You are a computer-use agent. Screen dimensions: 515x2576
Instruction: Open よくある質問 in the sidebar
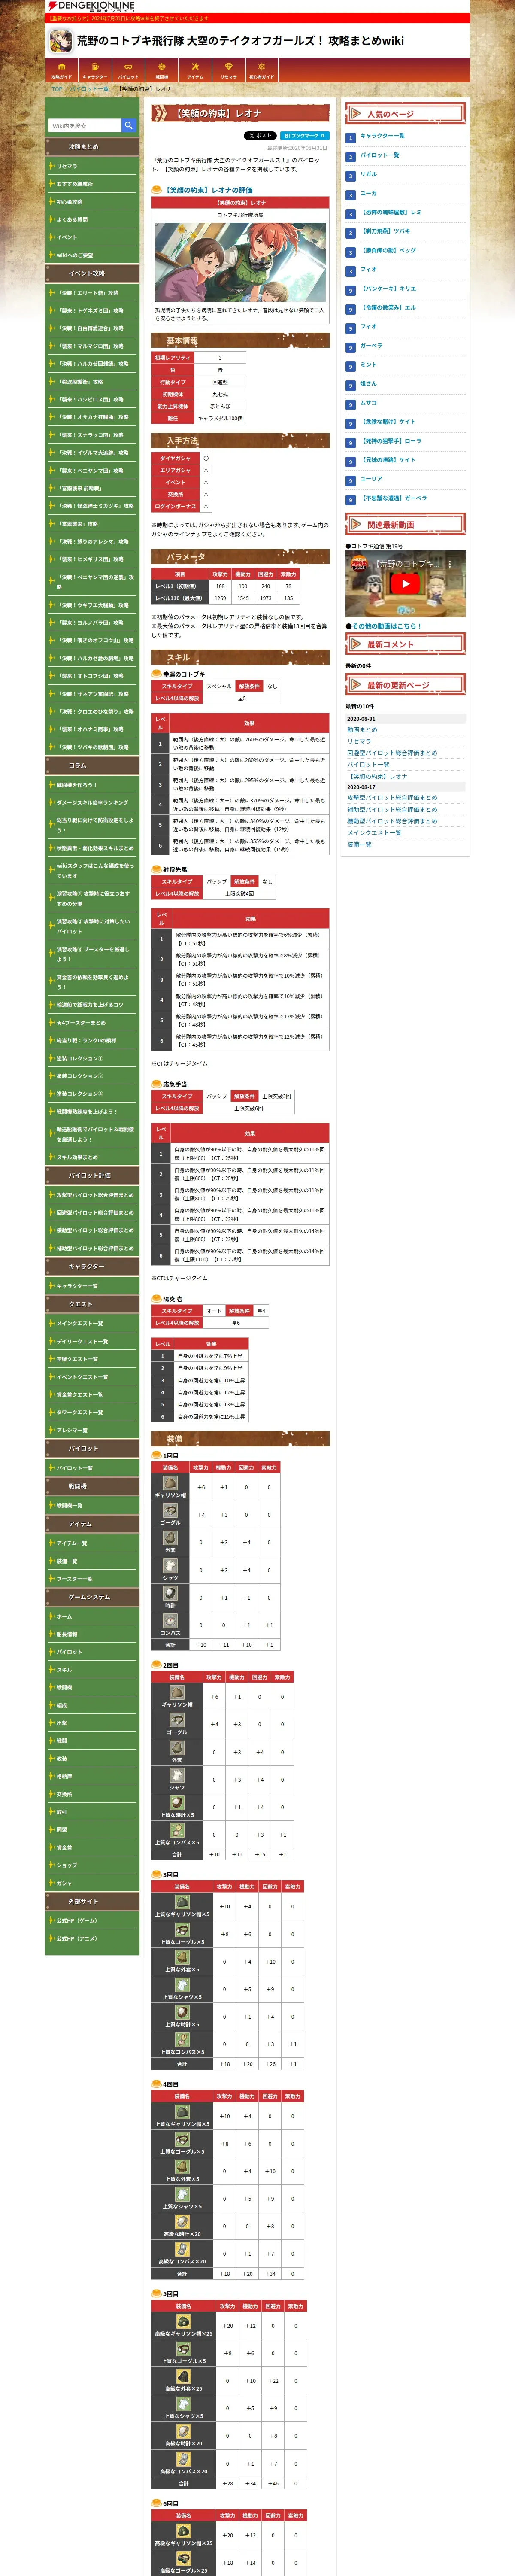pos(92,219)
